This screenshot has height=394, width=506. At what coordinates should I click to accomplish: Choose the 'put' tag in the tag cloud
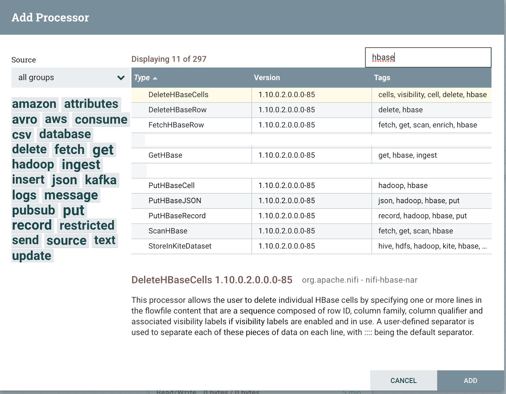click(x=74, y=210)
